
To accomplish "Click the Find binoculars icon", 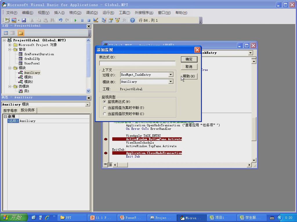I will (52, 20).
